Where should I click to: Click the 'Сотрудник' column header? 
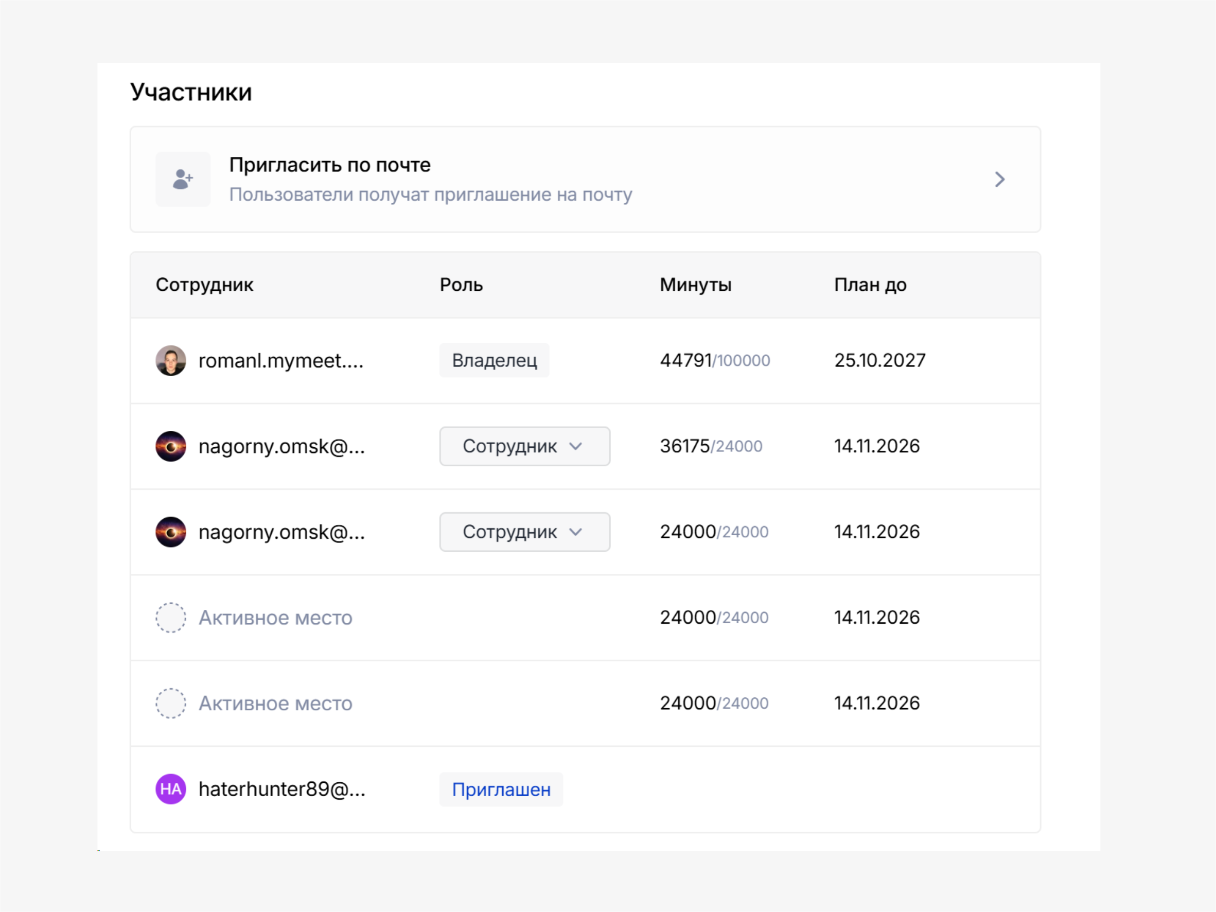coord(204,285)
